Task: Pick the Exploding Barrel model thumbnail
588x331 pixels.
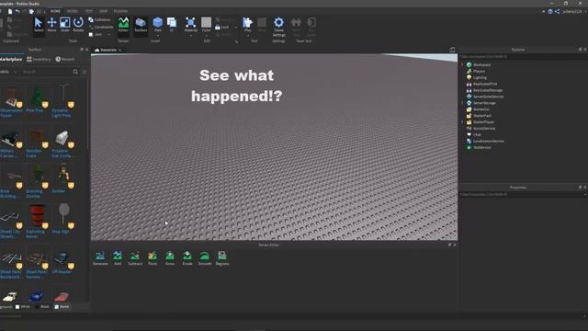Action: 37,216
